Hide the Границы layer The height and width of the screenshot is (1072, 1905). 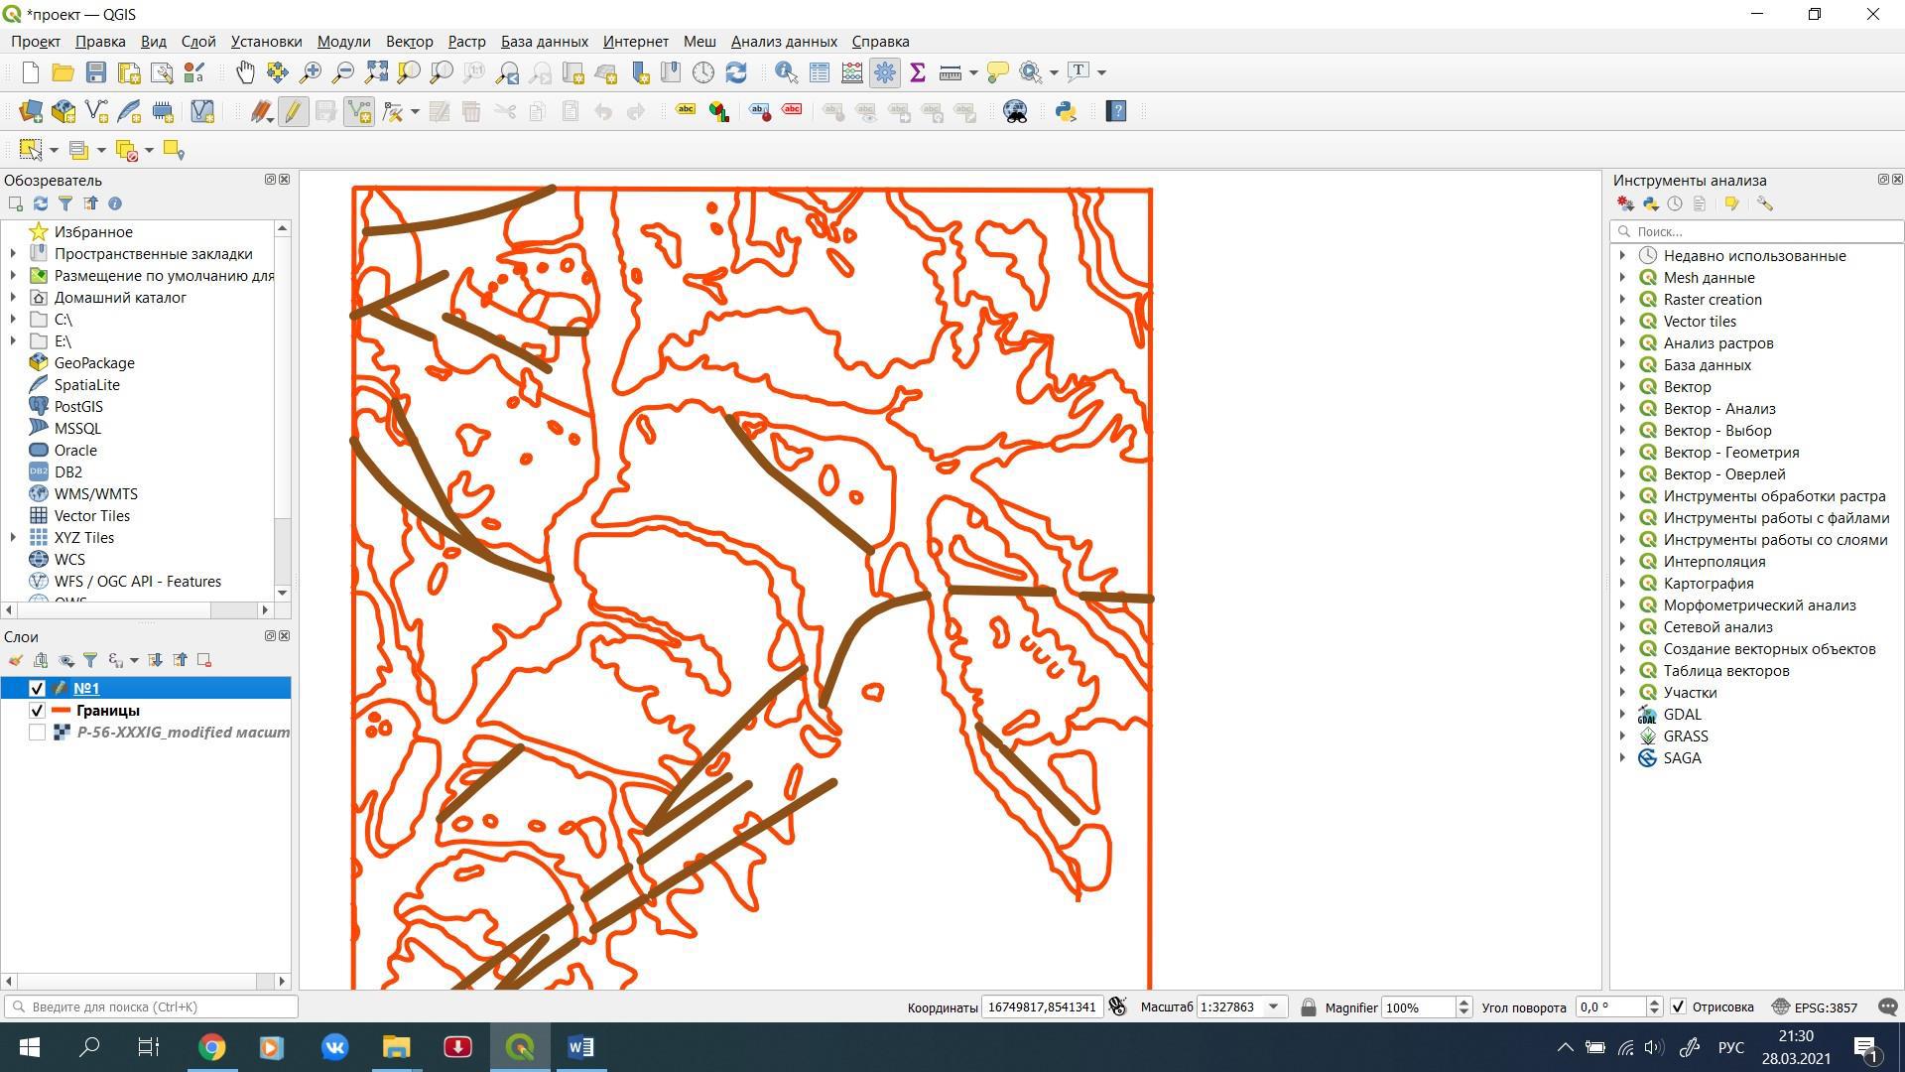[37, 710]
